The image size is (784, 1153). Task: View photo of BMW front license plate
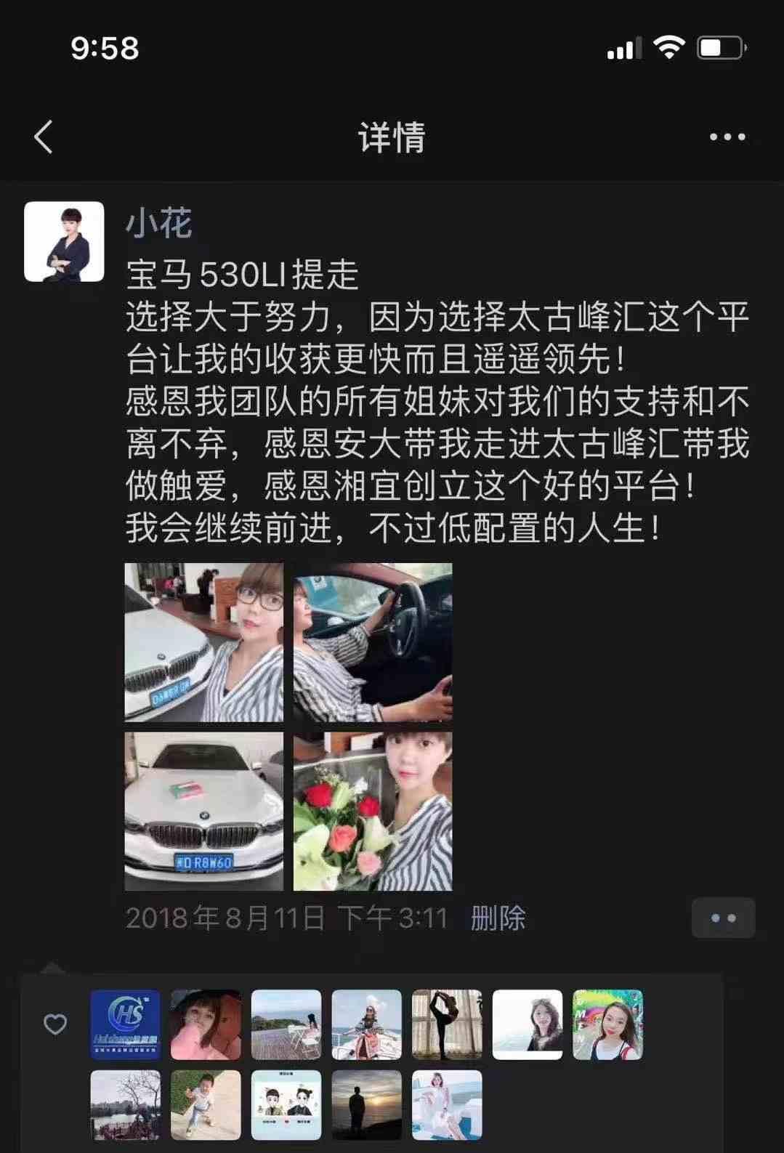(204, 811)
